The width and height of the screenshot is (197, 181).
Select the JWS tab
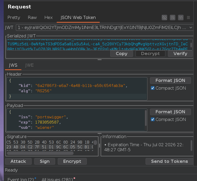13,65
